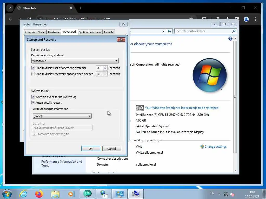This screenshot has height=199, width=266.
Task: Click the Intel(R) Xeon(R) CPU processor text
Action: tap(172, 115)
